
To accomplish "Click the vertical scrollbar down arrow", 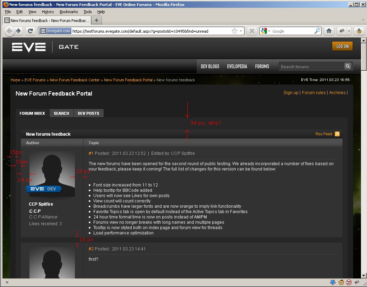I will point(363,276).
